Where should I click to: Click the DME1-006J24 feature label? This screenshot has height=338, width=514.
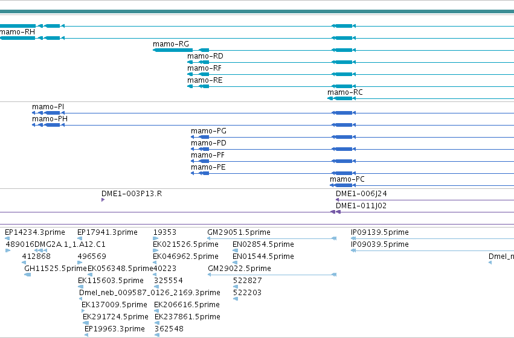tap(362, 194)
